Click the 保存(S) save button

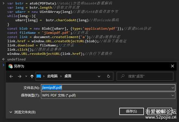point(131,111)
